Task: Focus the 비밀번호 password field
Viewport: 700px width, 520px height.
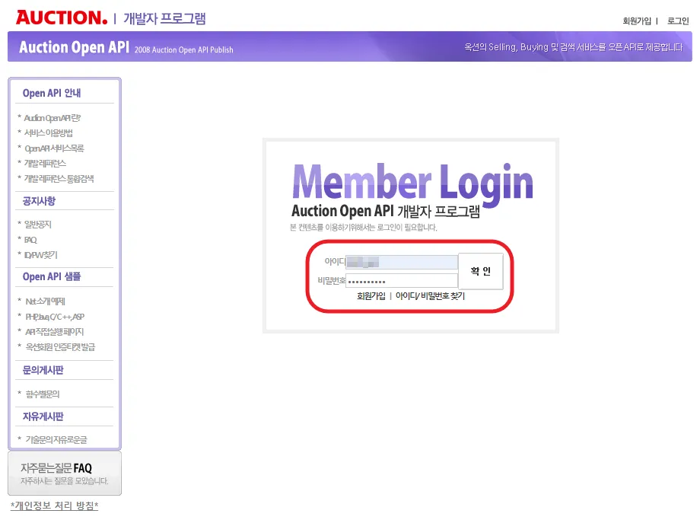Action: tap(402, 281)
